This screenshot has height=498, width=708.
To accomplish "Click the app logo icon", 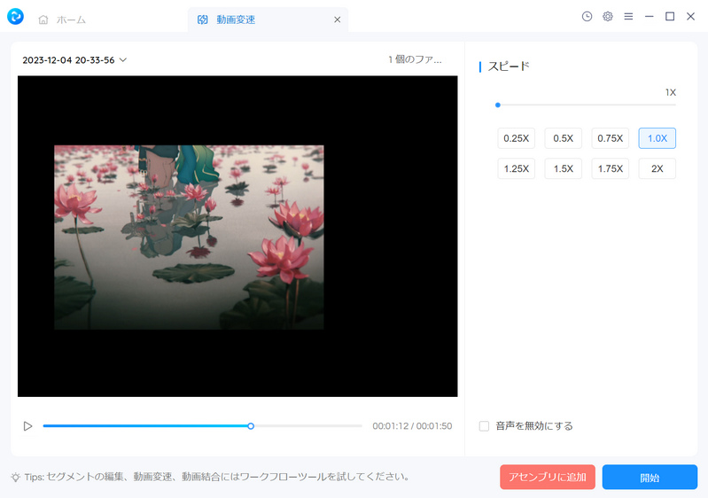I will [15, 17].
